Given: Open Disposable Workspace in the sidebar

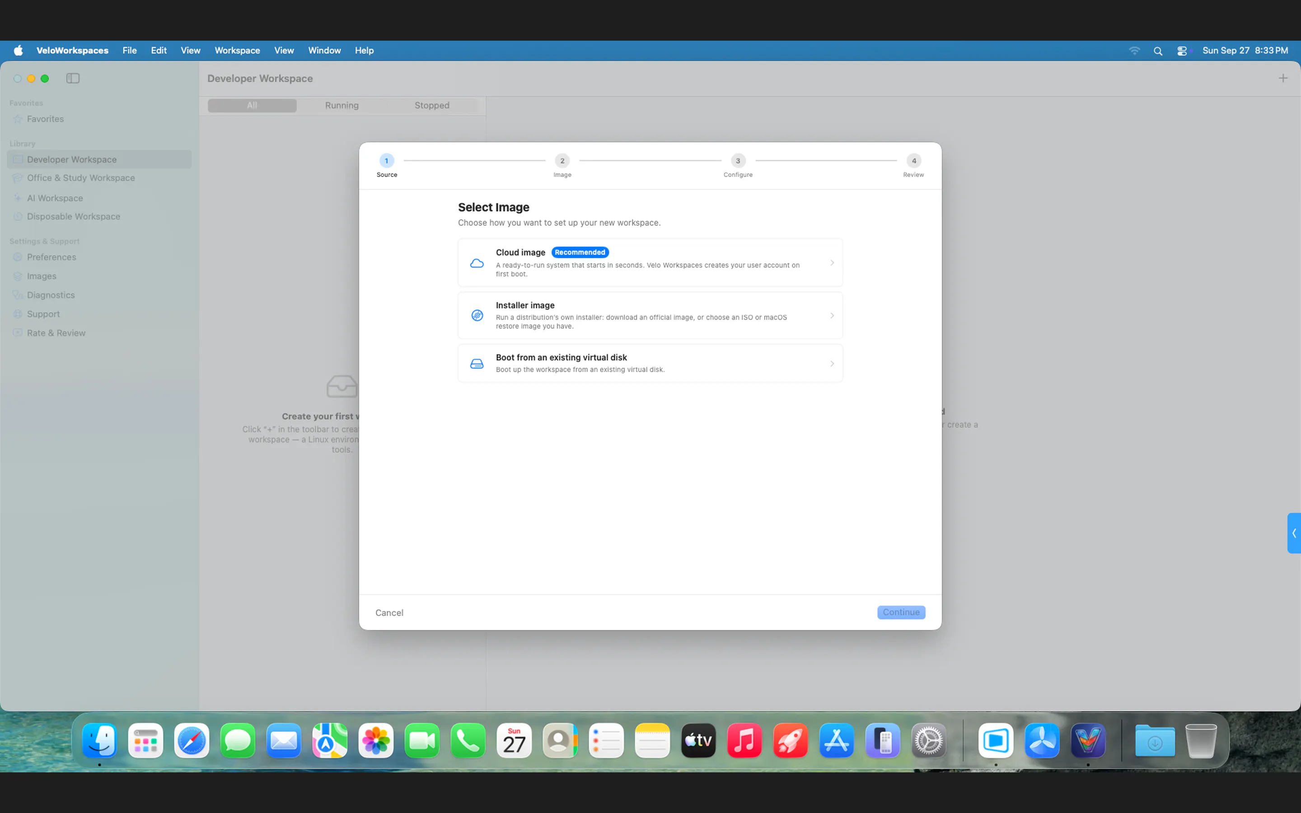Looking at the screenshot, I should pyautogui.click(x=99, y=217).
